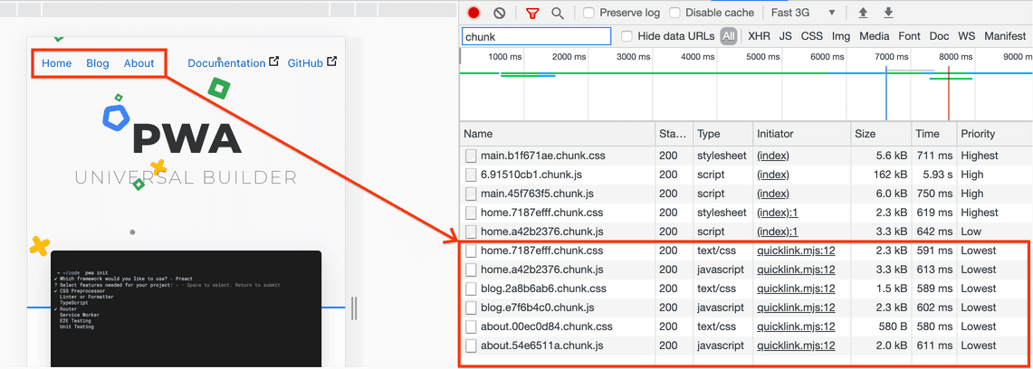Click file icon of main.45f763f5.chunk.js row
Viewport: 1033px width, 369px height.
pyautogui.click(x=471, y=194)
